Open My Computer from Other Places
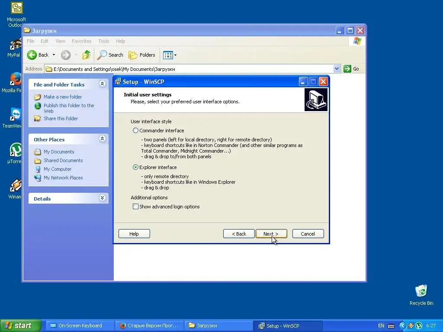443x332 pixels. click(58, 169)
